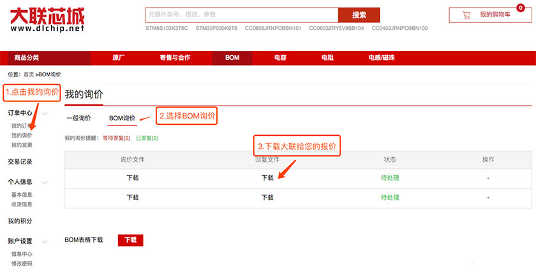Switch to the 一般询价 tab
The width and height of the screenshot is (536, 272).
(78, 118)
